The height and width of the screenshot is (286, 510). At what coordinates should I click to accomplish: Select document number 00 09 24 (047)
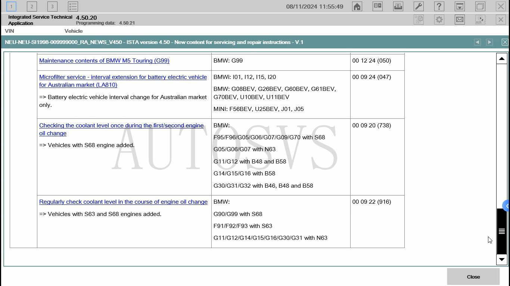click(371, 77)
